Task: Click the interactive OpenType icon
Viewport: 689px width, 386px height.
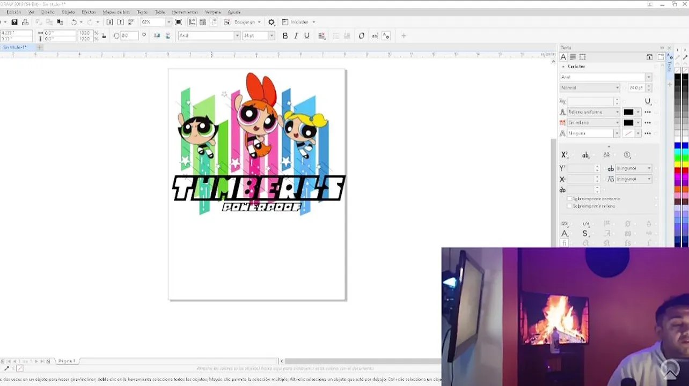Action: coord(362,36)
